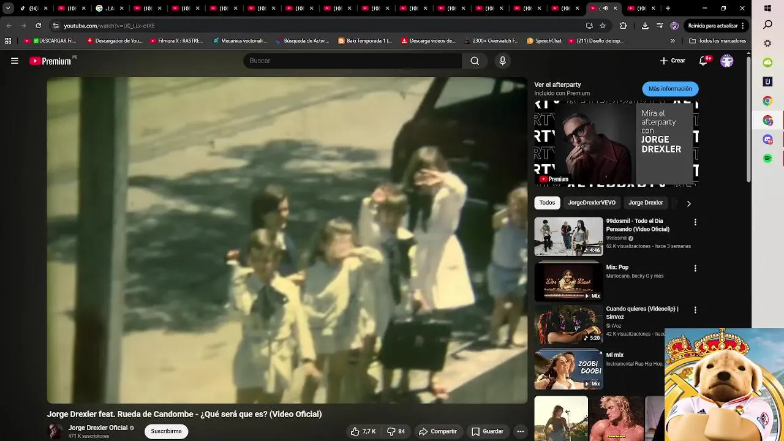Open the bookmarks apps grid icon

pyautogui.click(x=8, y=41)
